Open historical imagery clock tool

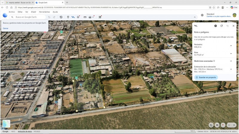[x=61, y=17]
